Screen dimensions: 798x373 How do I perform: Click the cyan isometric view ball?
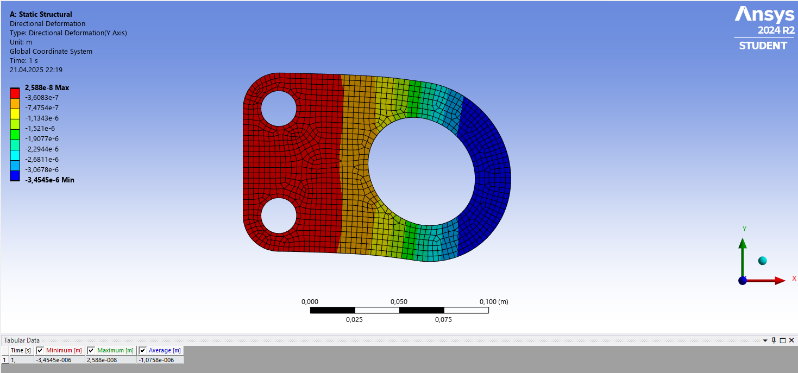[x=762, y=261]
